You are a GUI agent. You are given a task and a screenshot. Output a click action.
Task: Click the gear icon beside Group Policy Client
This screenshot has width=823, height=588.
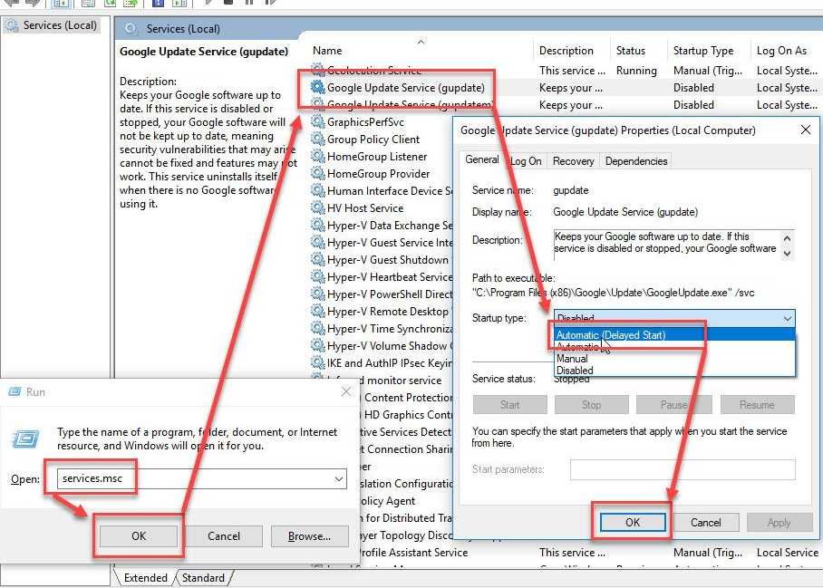(317, 139)
